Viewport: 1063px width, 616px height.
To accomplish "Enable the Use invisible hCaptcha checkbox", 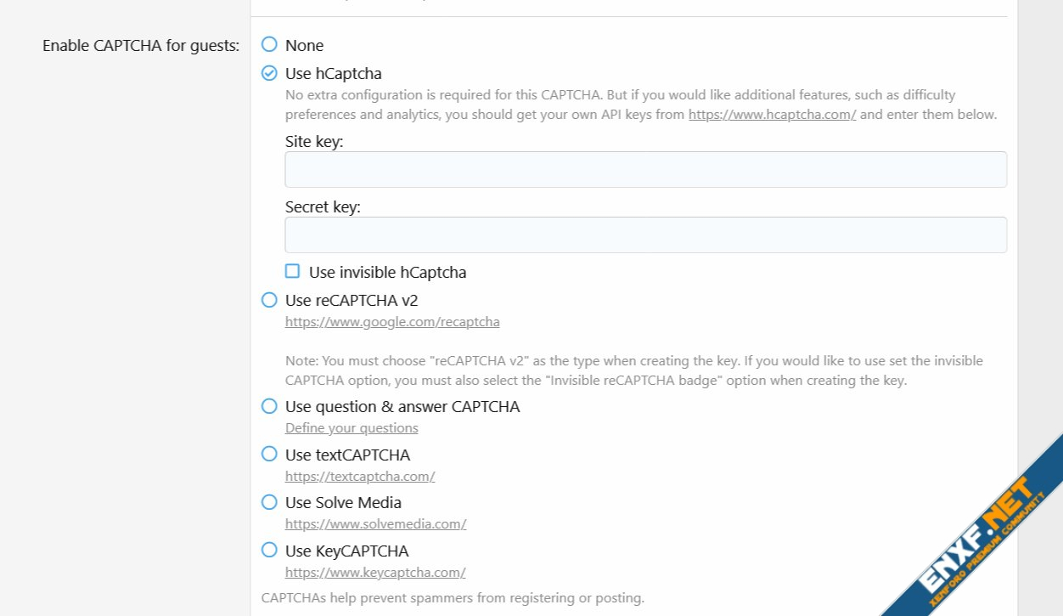I will [x=293, y=272].
